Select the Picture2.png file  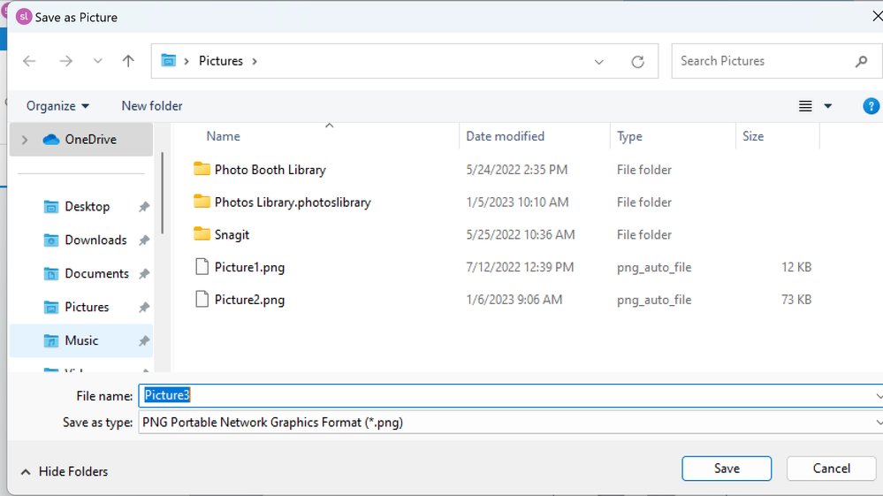249,300
